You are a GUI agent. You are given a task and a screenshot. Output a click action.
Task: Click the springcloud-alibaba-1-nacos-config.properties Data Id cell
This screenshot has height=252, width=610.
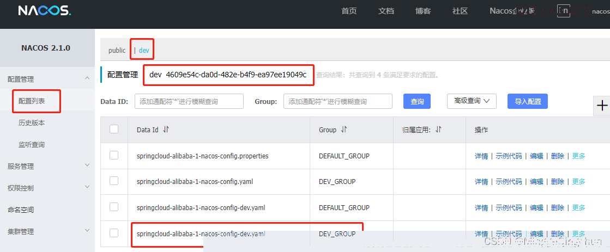tap(203, 156)
